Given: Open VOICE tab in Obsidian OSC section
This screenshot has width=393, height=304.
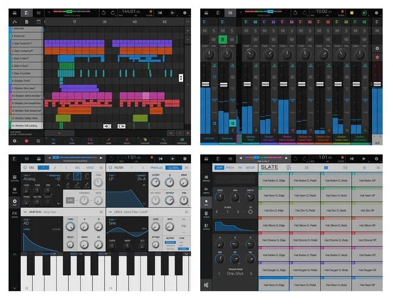Looking at the screenshot, I should (x=90, y=168).
